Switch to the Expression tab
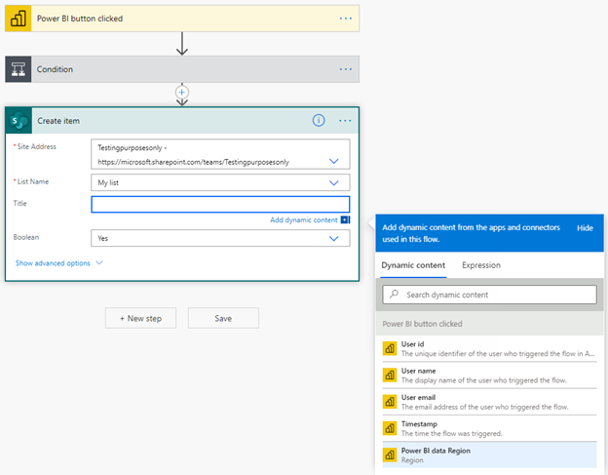608x475 pixels. point(481,265)
